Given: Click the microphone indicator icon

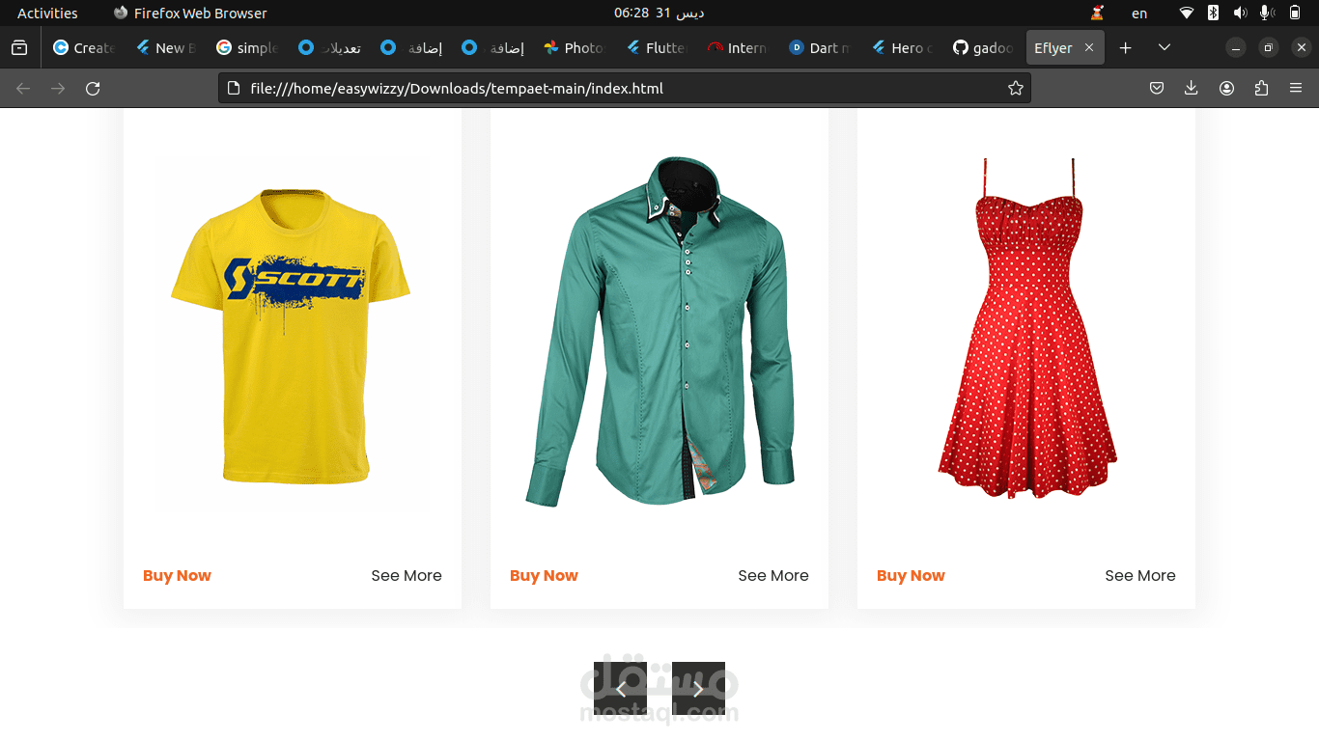Looking at the screenshot, I should point(1267,14).
